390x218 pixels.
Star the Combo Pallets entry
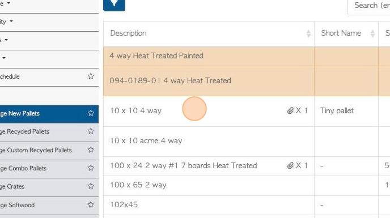(91, 168)
